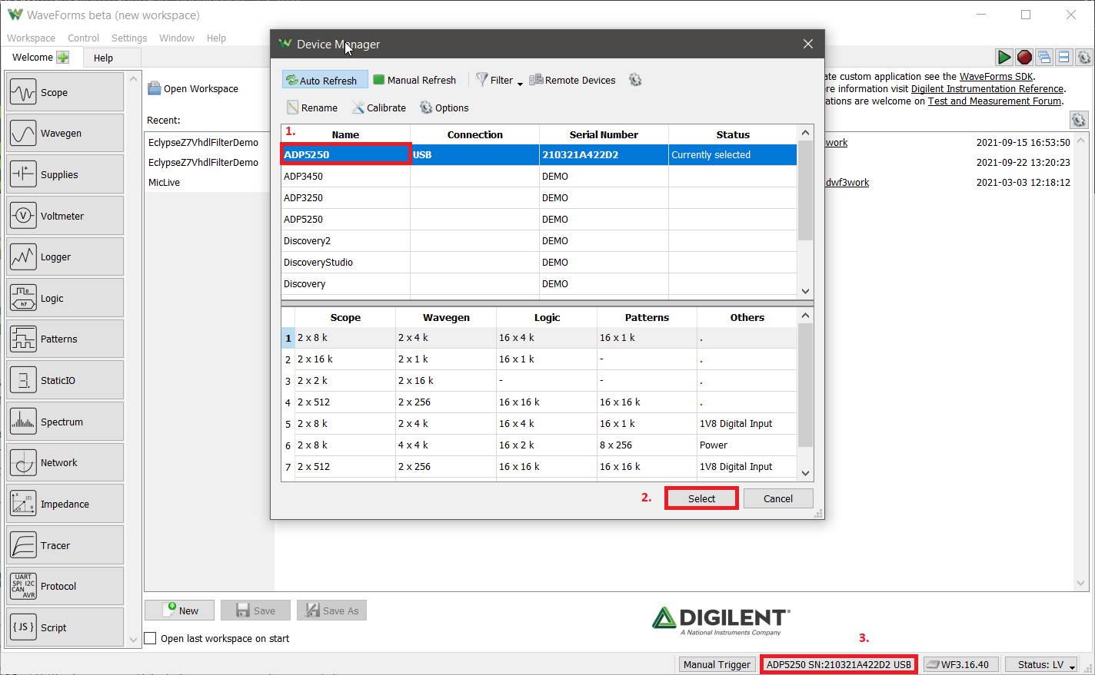Image resolution: width=1095 pixels, height=675 pixels.
Task: Open the Tracer instrument
Action: click(x=65, y=545)
